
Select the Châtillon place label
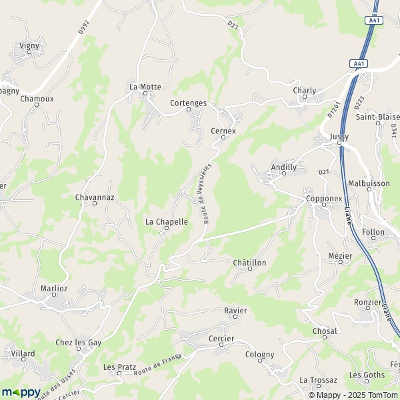tap(249, 263)
